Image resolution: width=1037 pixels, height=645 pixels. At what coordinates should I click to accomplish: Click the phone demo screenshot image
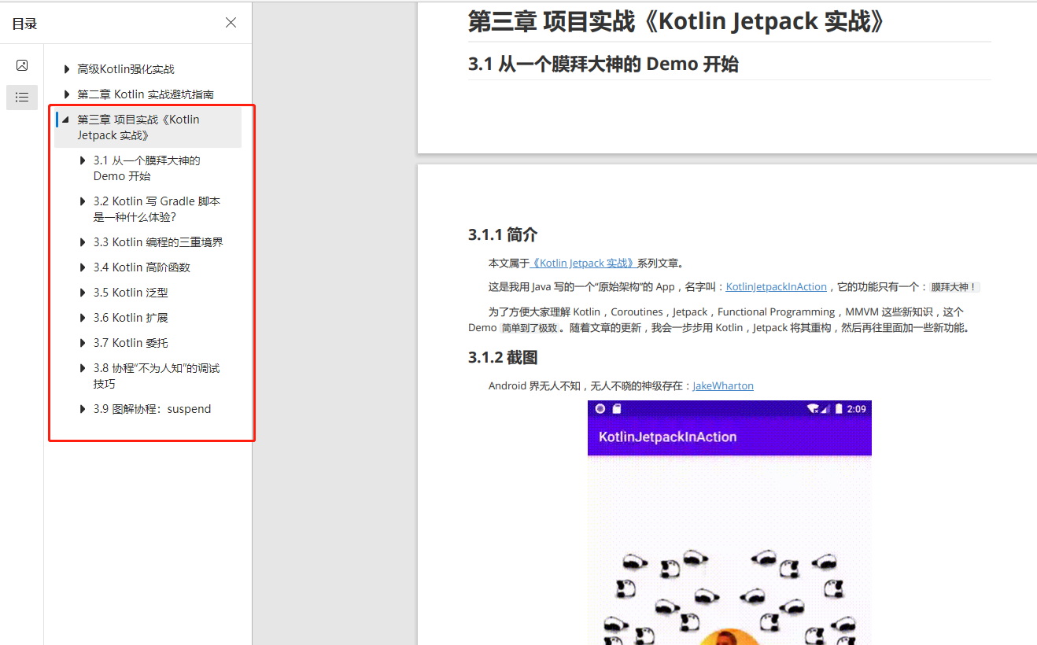[x=729, y=522]
